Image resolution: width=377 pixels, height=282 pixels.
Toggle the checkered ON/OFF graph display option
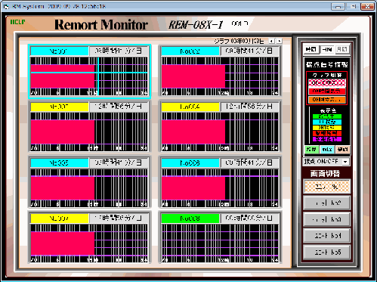pos(327,82)
